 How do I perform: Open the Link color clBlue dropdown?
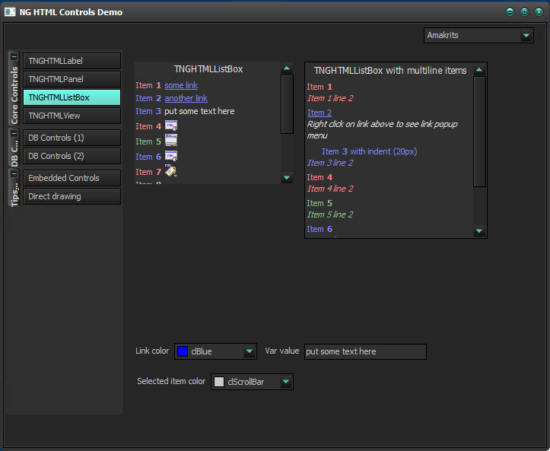pos(249,351)
